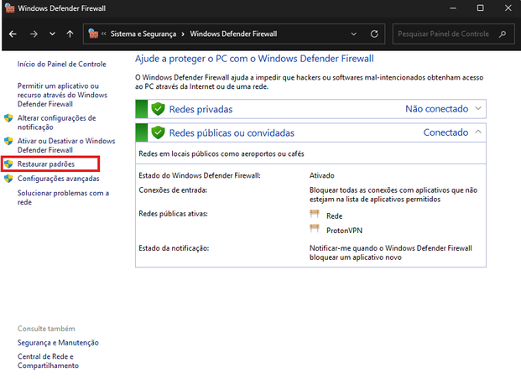
Task: Click Redes públicas ativas label
Action: tap(173, 214)
